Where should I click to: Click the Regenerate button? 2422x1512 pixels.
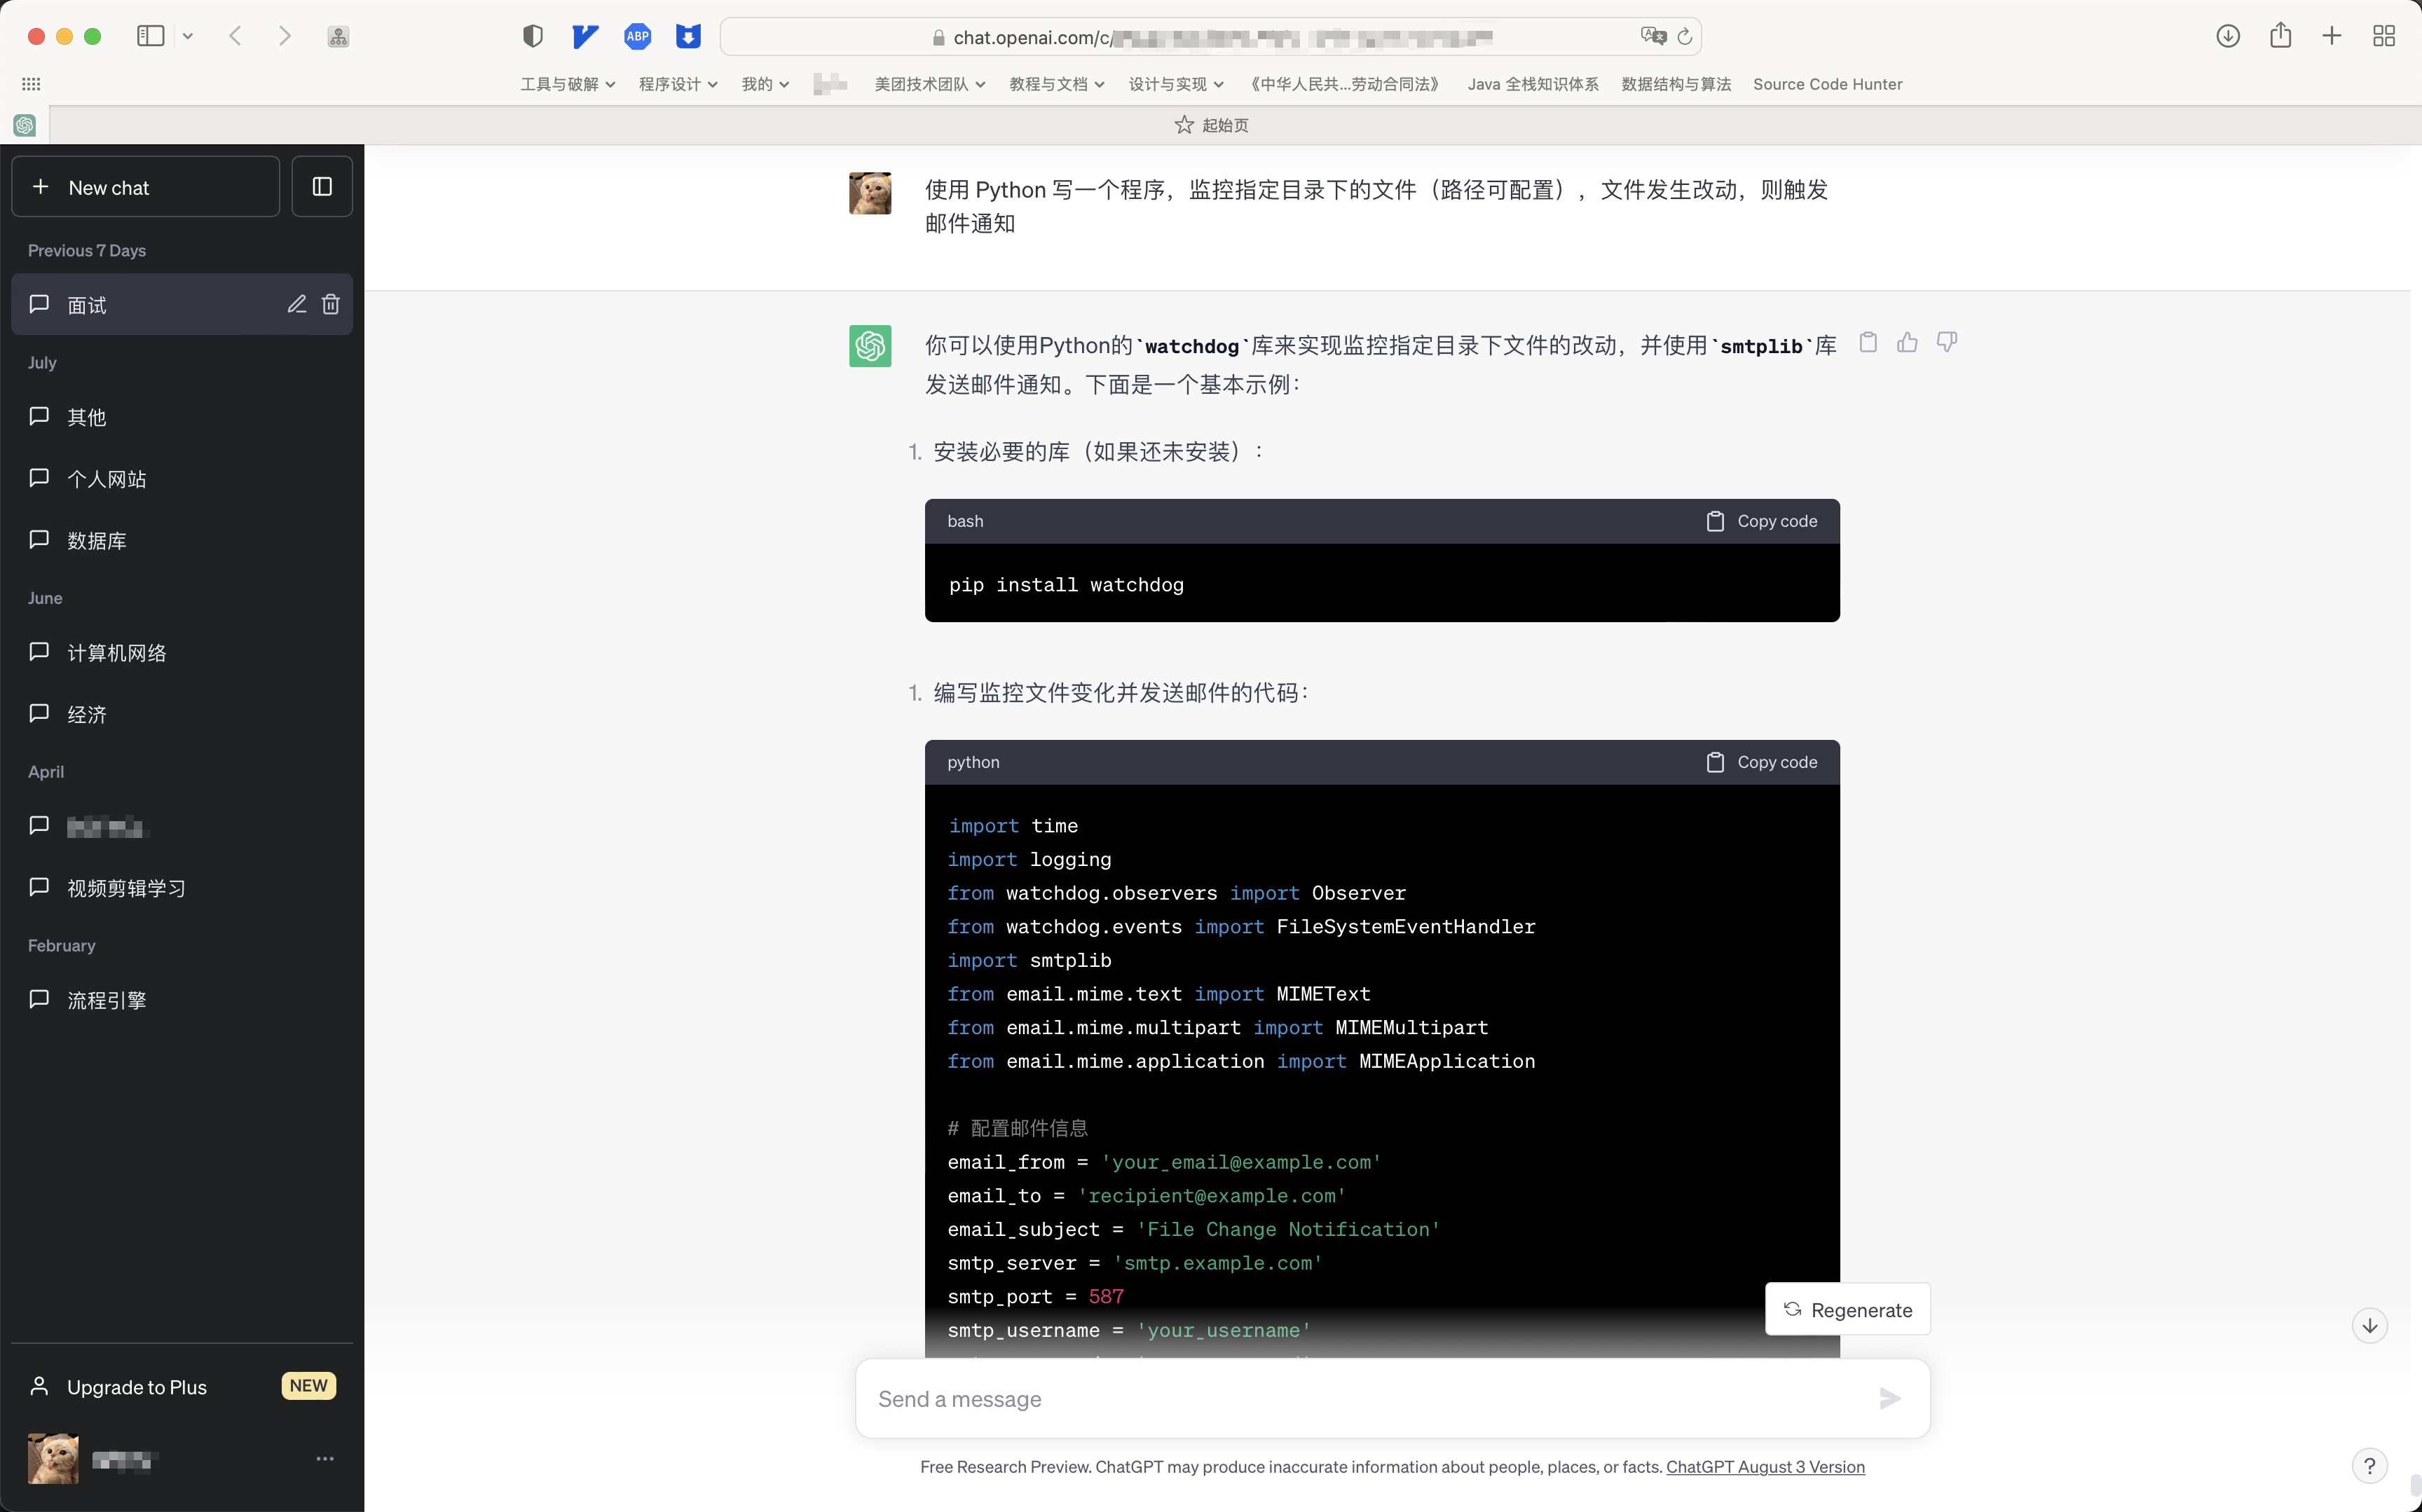coord(1847,1308)
